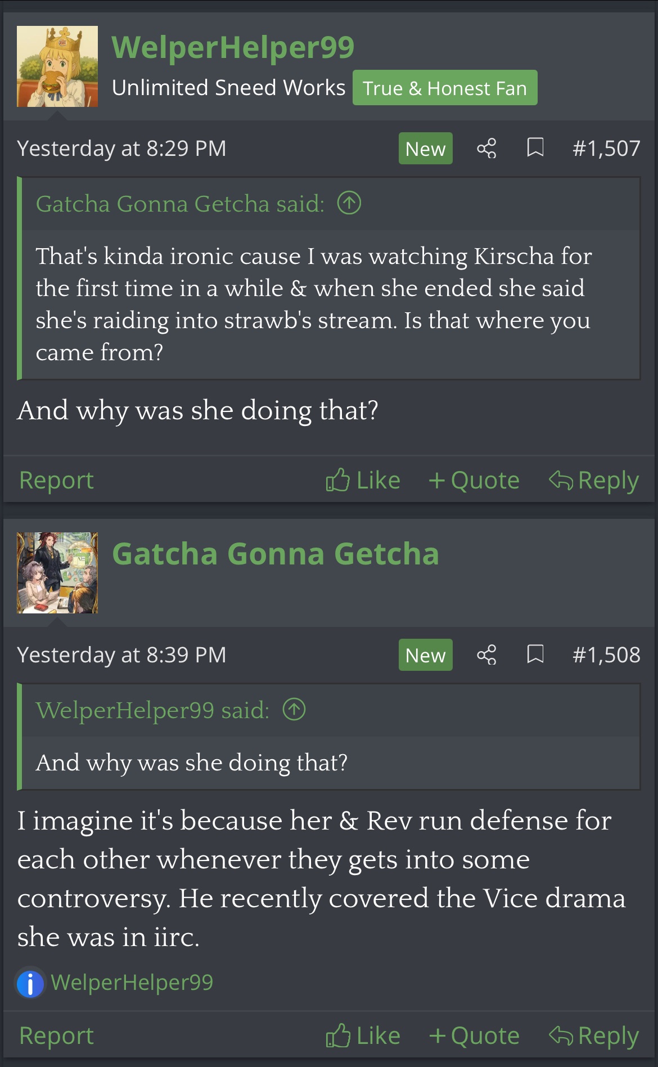The height and width of the screenshot is (1067, 658).
Task: Open WelperHelper99's profile from username header
Action: click(x=233, y=47)
